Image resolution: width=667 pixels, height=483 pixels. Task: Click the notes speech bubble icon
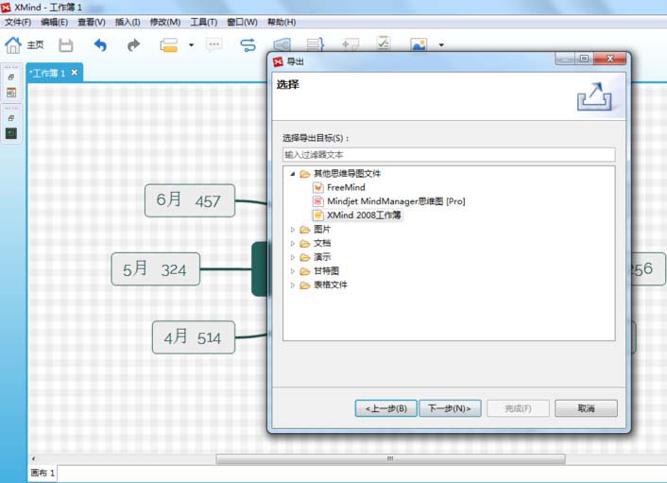pyautogui.click(x=214, y=44)
